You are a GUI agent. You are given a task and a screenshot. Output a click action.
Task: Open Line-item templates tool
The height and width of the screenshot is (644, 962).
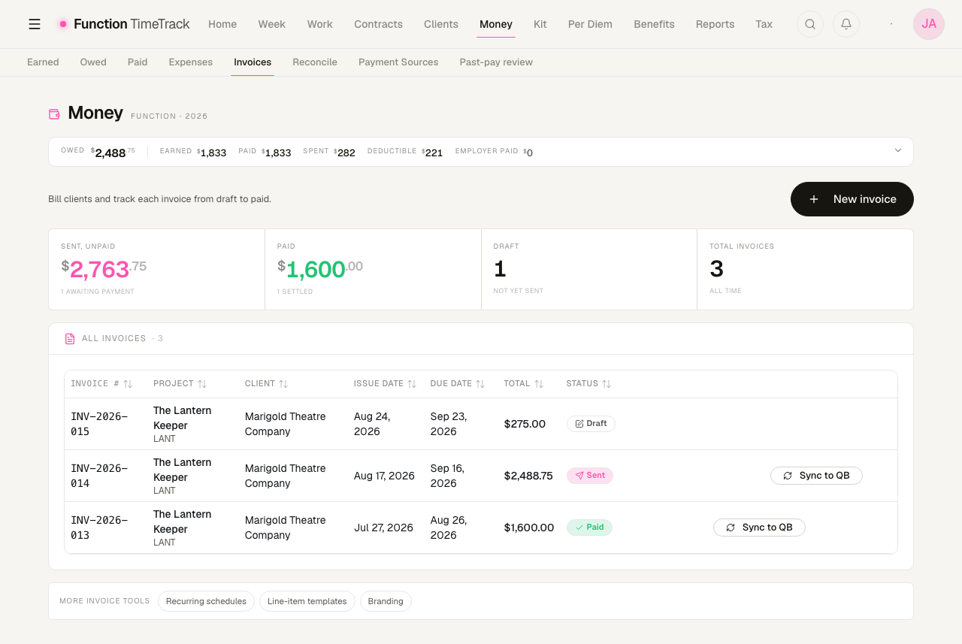point(307,601)
